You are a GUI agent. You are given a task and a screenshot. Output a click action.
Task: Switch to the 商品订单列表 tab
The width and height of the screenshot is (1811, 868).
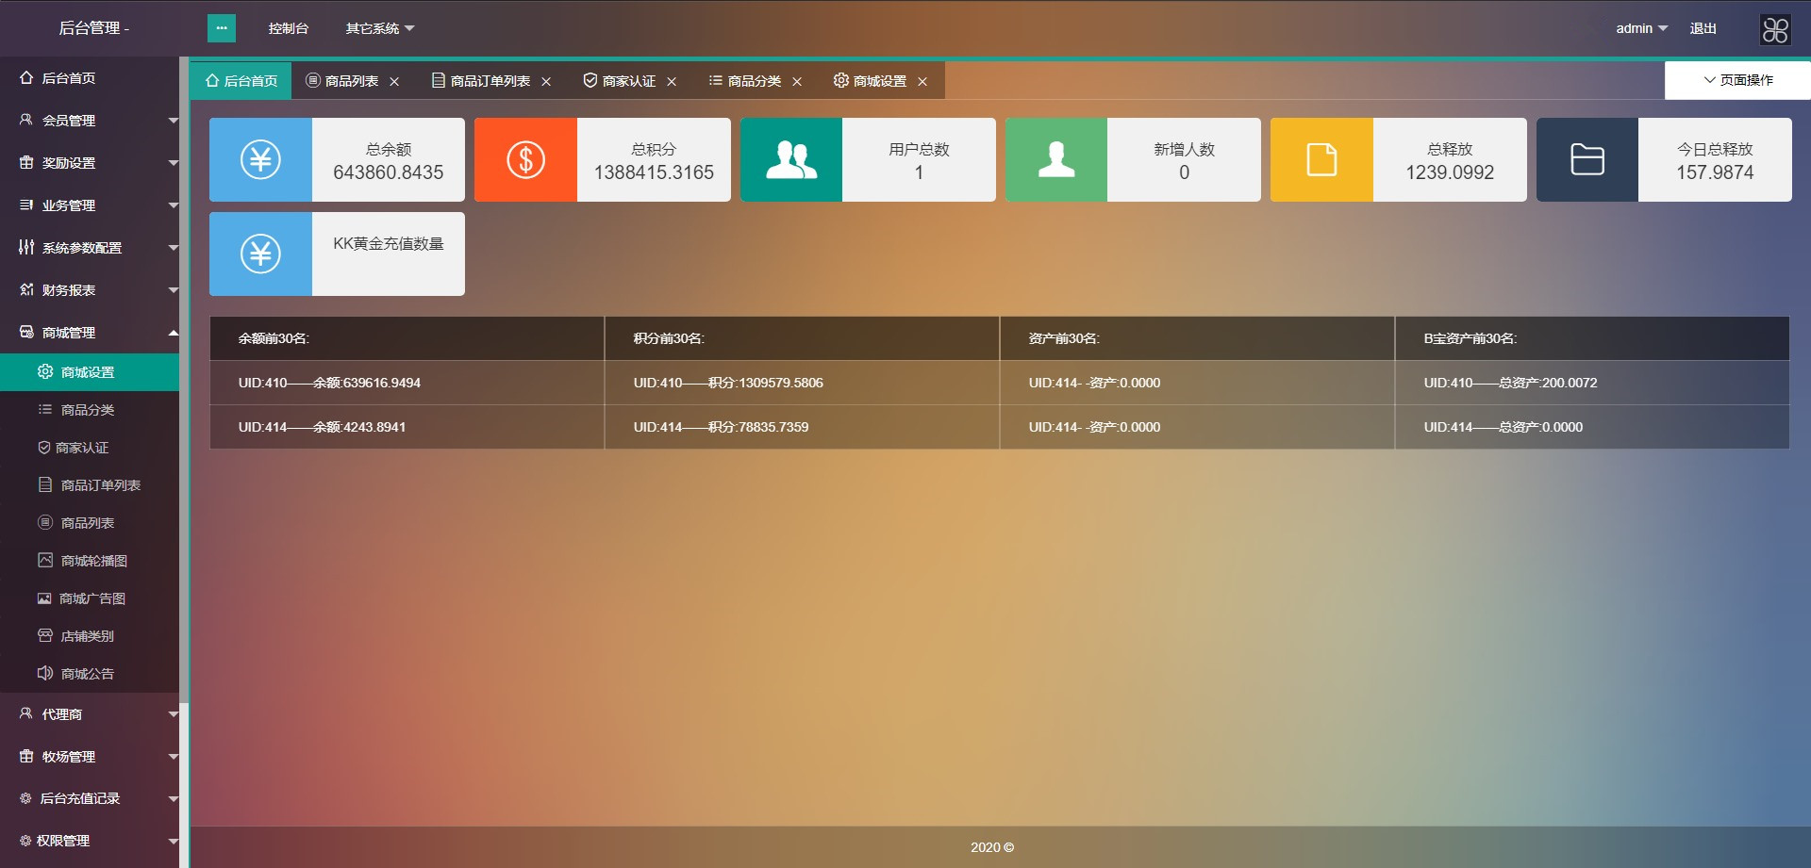tap(490, 81)
